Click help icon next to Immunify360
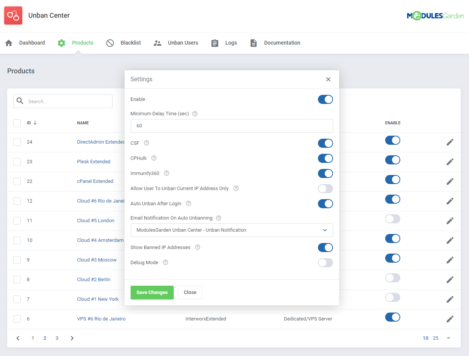Viewport: 469px width, 356px height. [167, 173]
